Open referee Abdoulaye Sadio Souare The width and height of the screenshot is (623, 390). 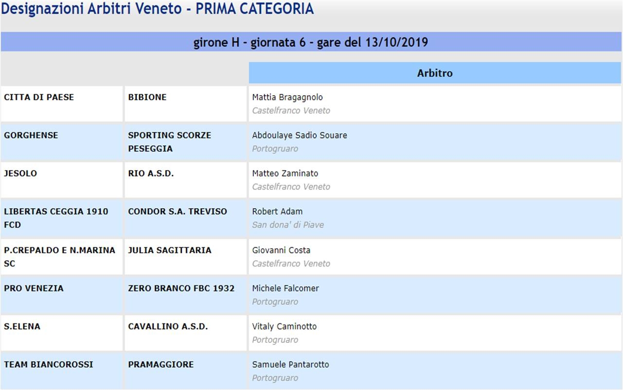(x=300, y=135)
